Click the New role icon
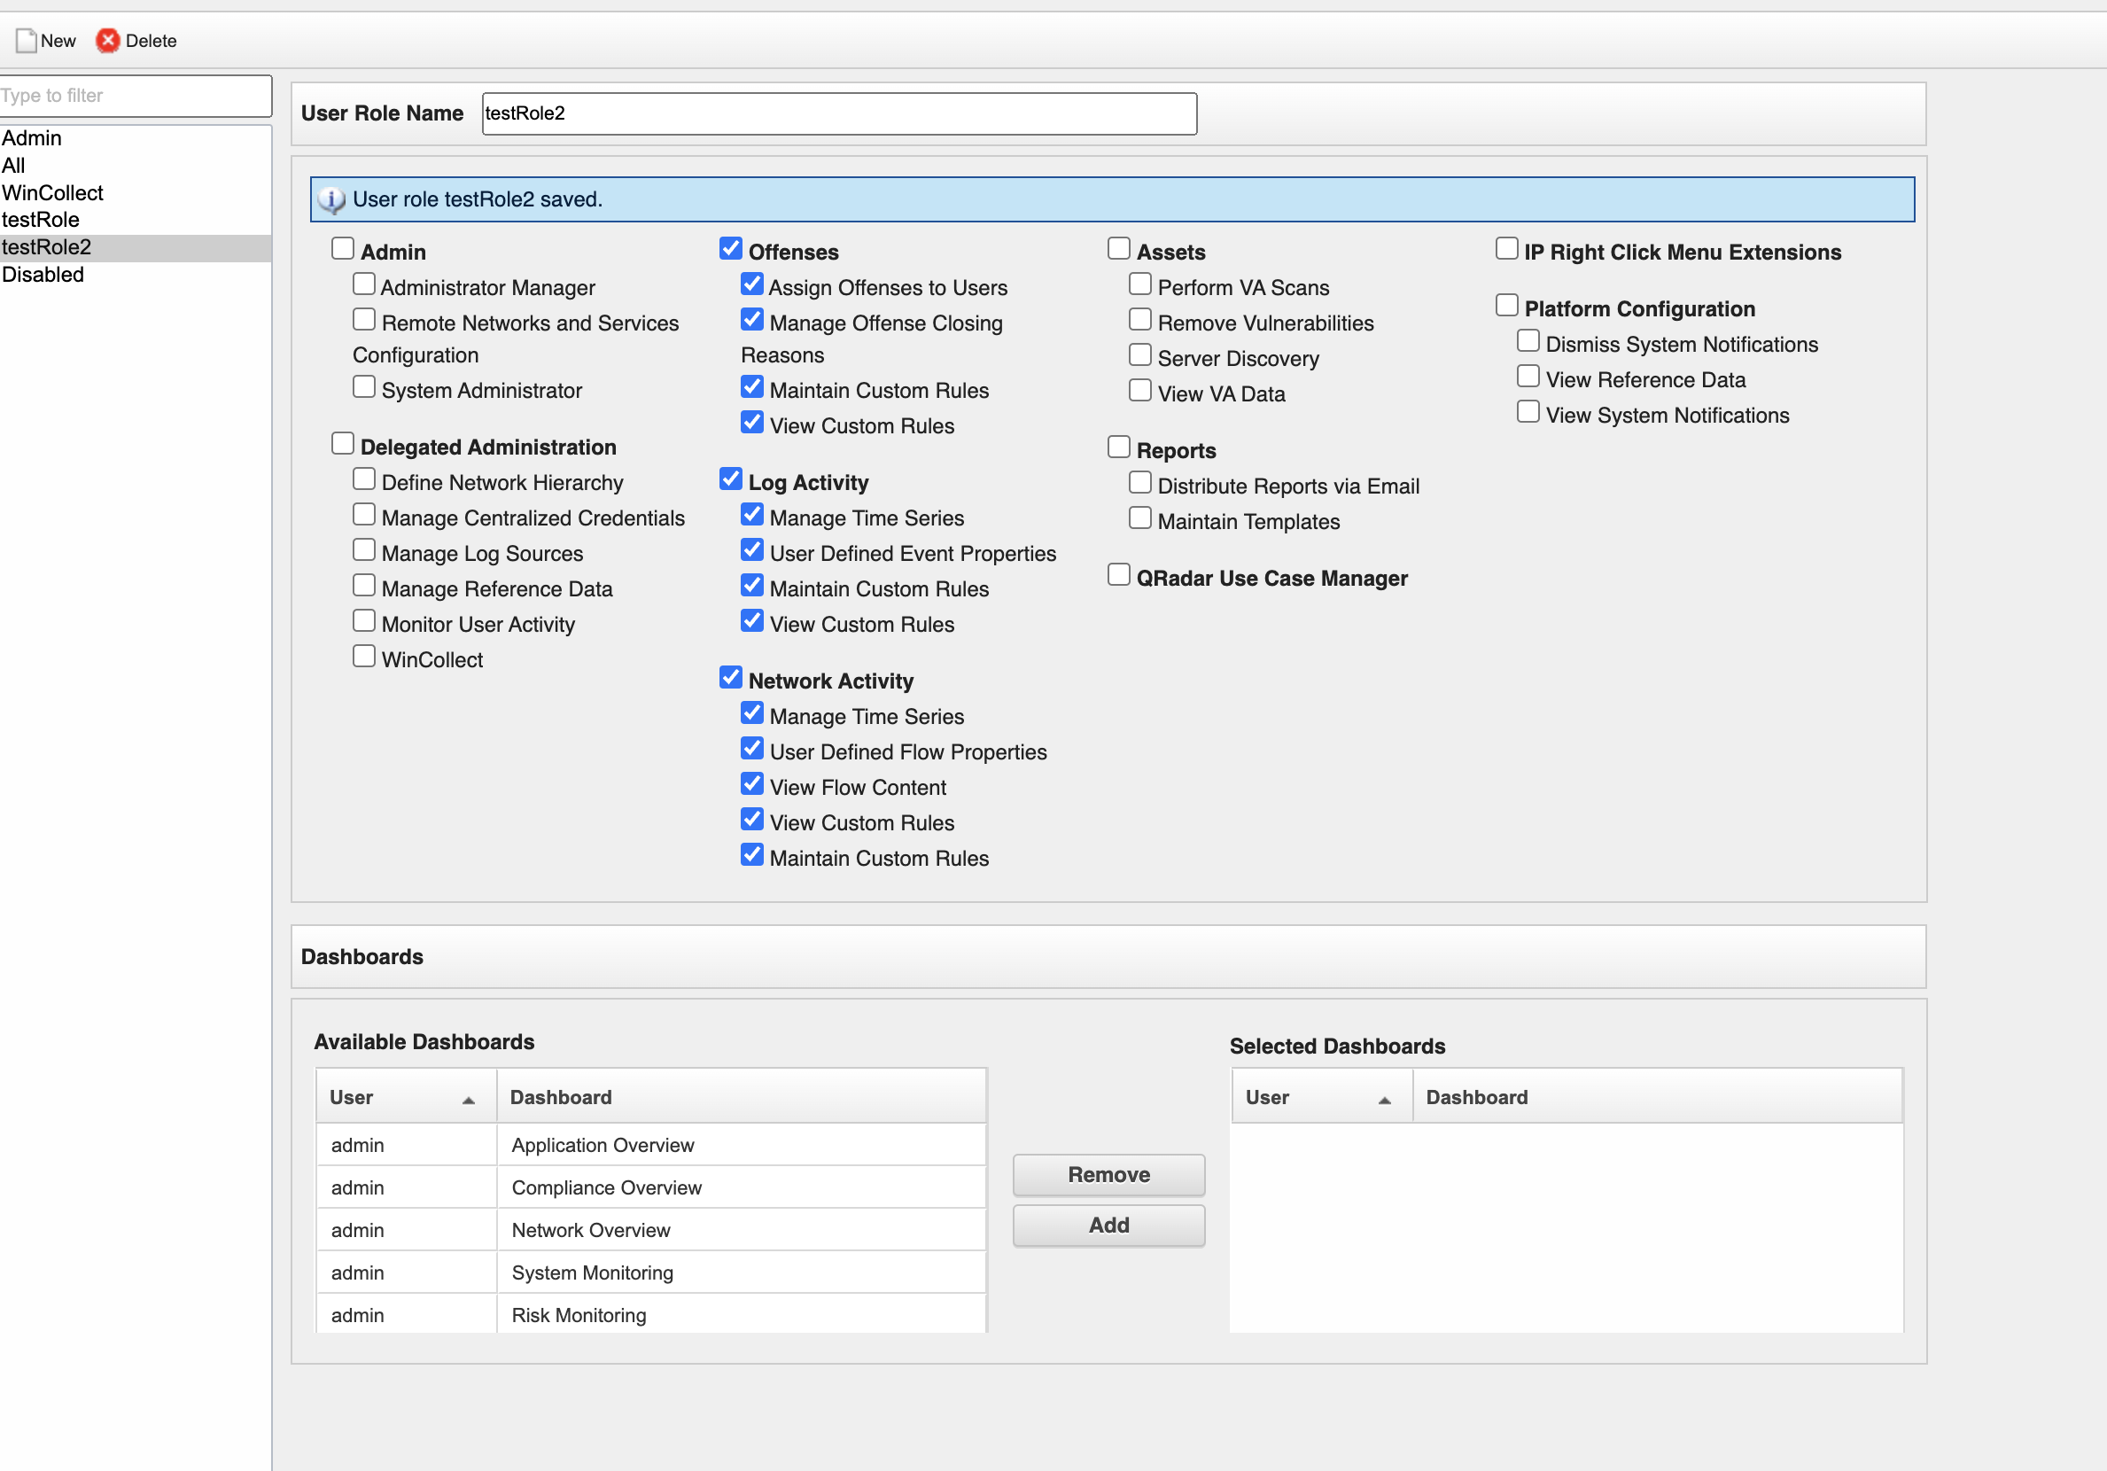 (x=26, y=41)
